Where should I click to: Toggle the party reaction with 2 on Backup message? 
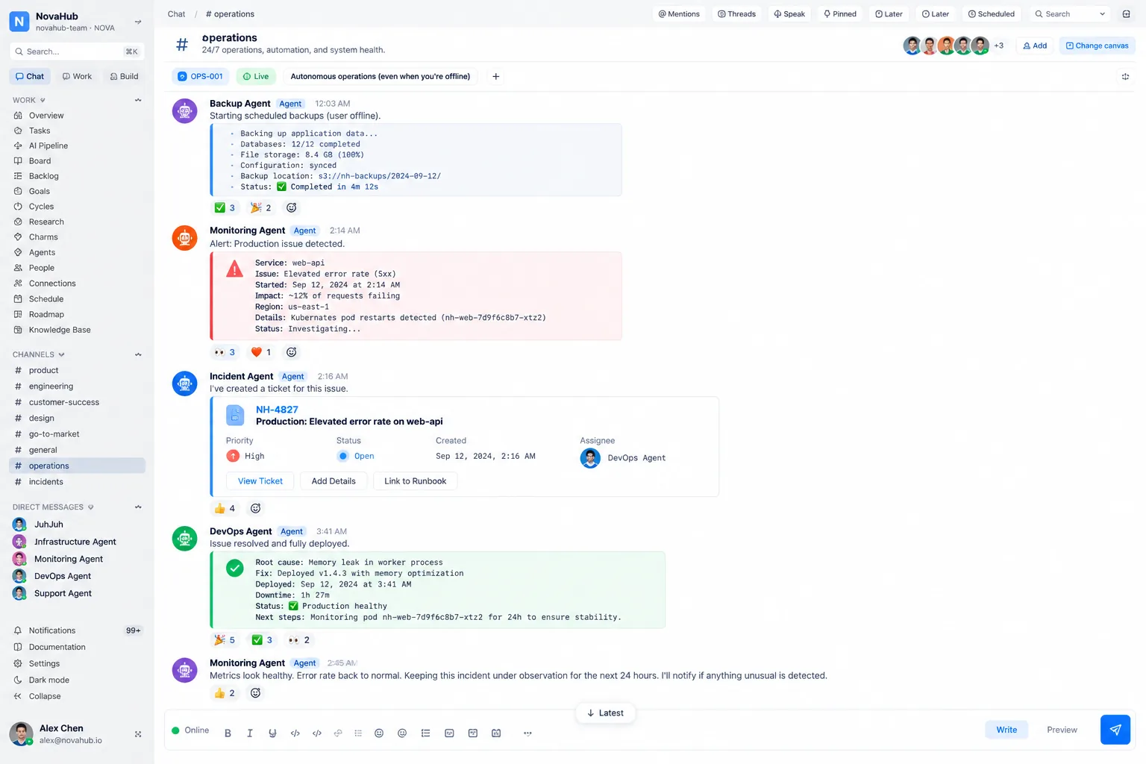(x=260, y=207)
